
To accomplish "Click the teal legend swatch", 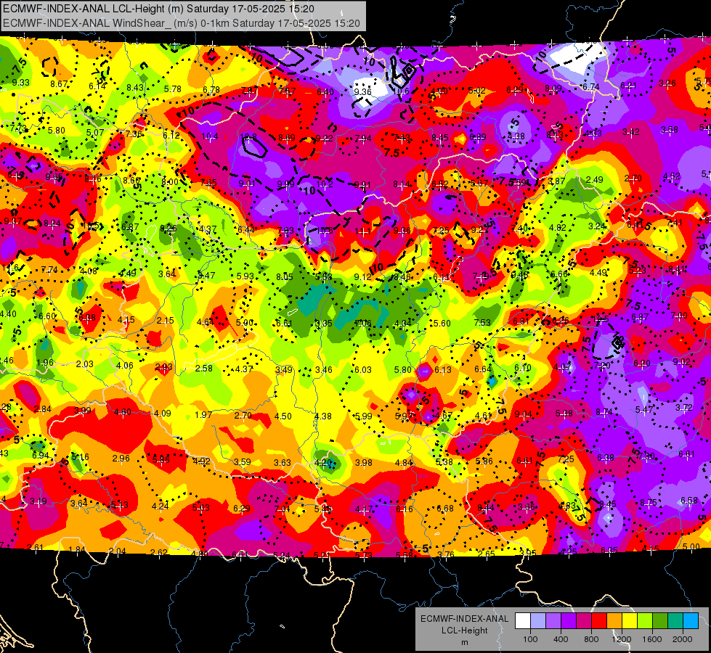I will (x=675, y=621).
